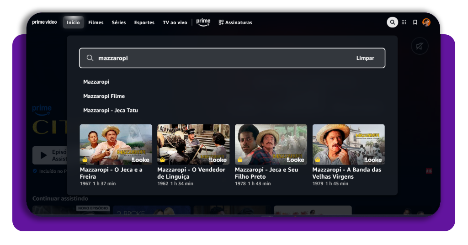This screenshot has width=468, height=245.
Task: Click title Mazzaropi - A Banda das Velhas Virgens
Action: [347, 173]
